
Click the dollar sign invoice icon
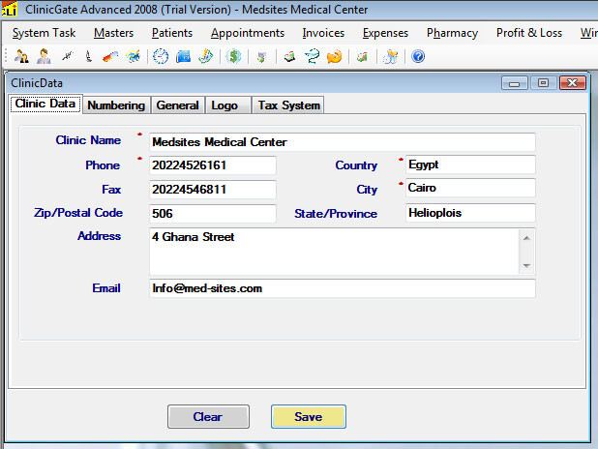tap(233, 56)
